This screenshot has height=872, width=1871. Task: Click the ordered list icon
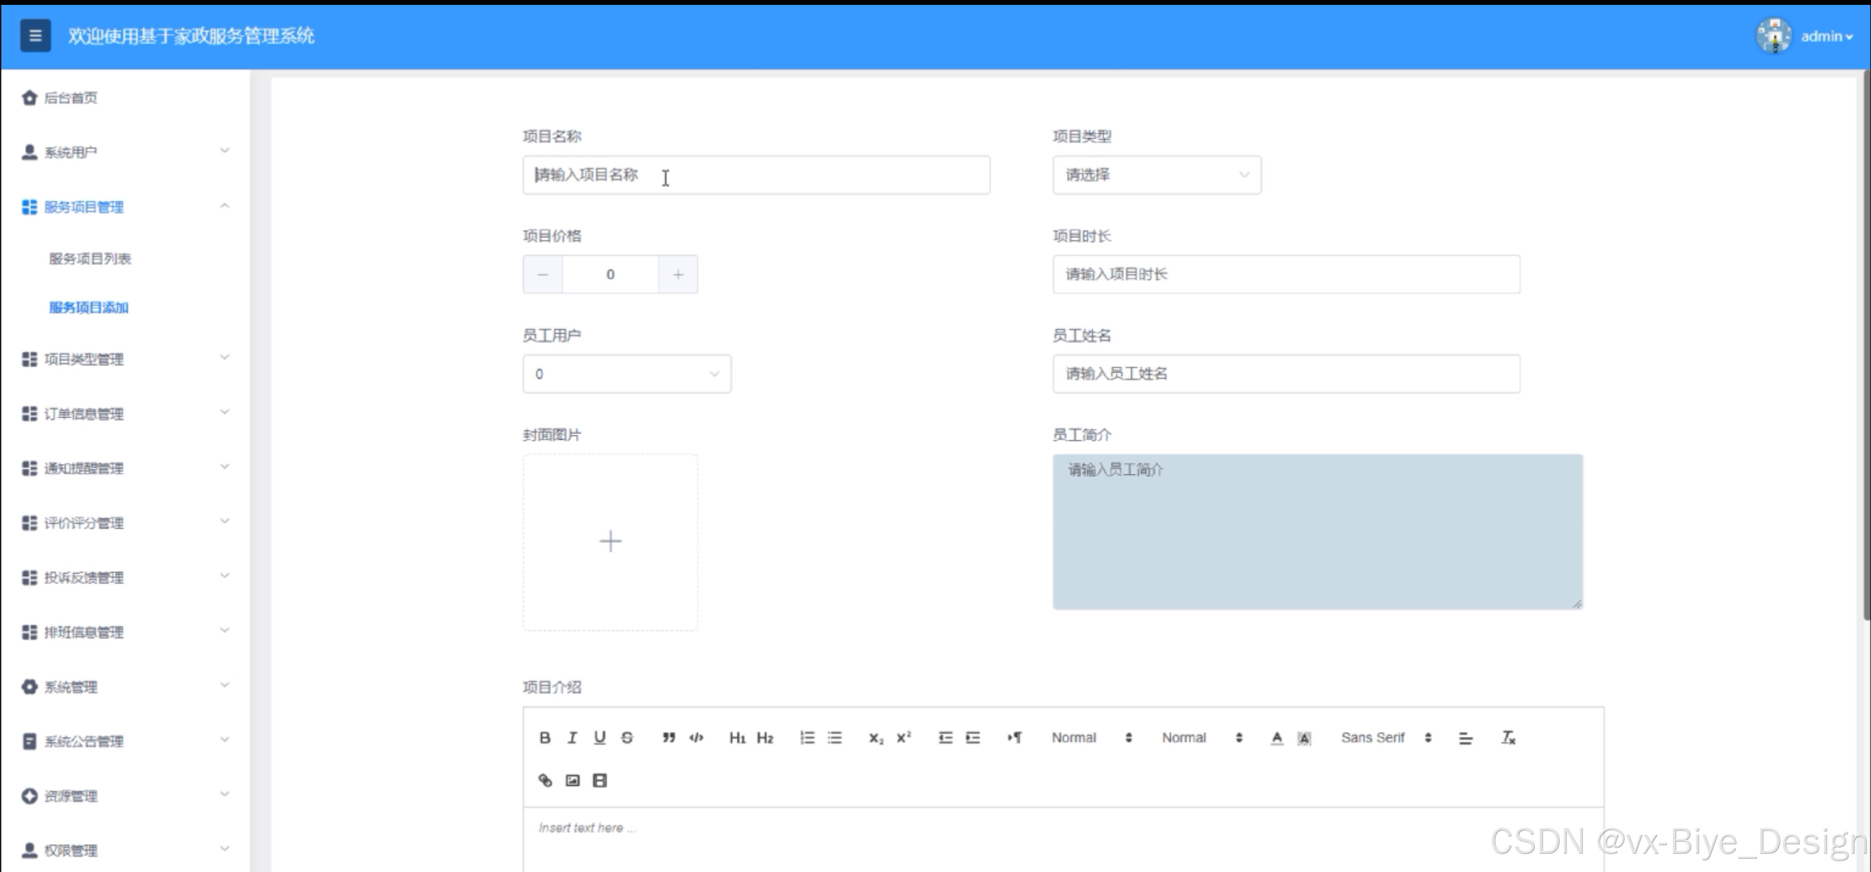point(807,737)
